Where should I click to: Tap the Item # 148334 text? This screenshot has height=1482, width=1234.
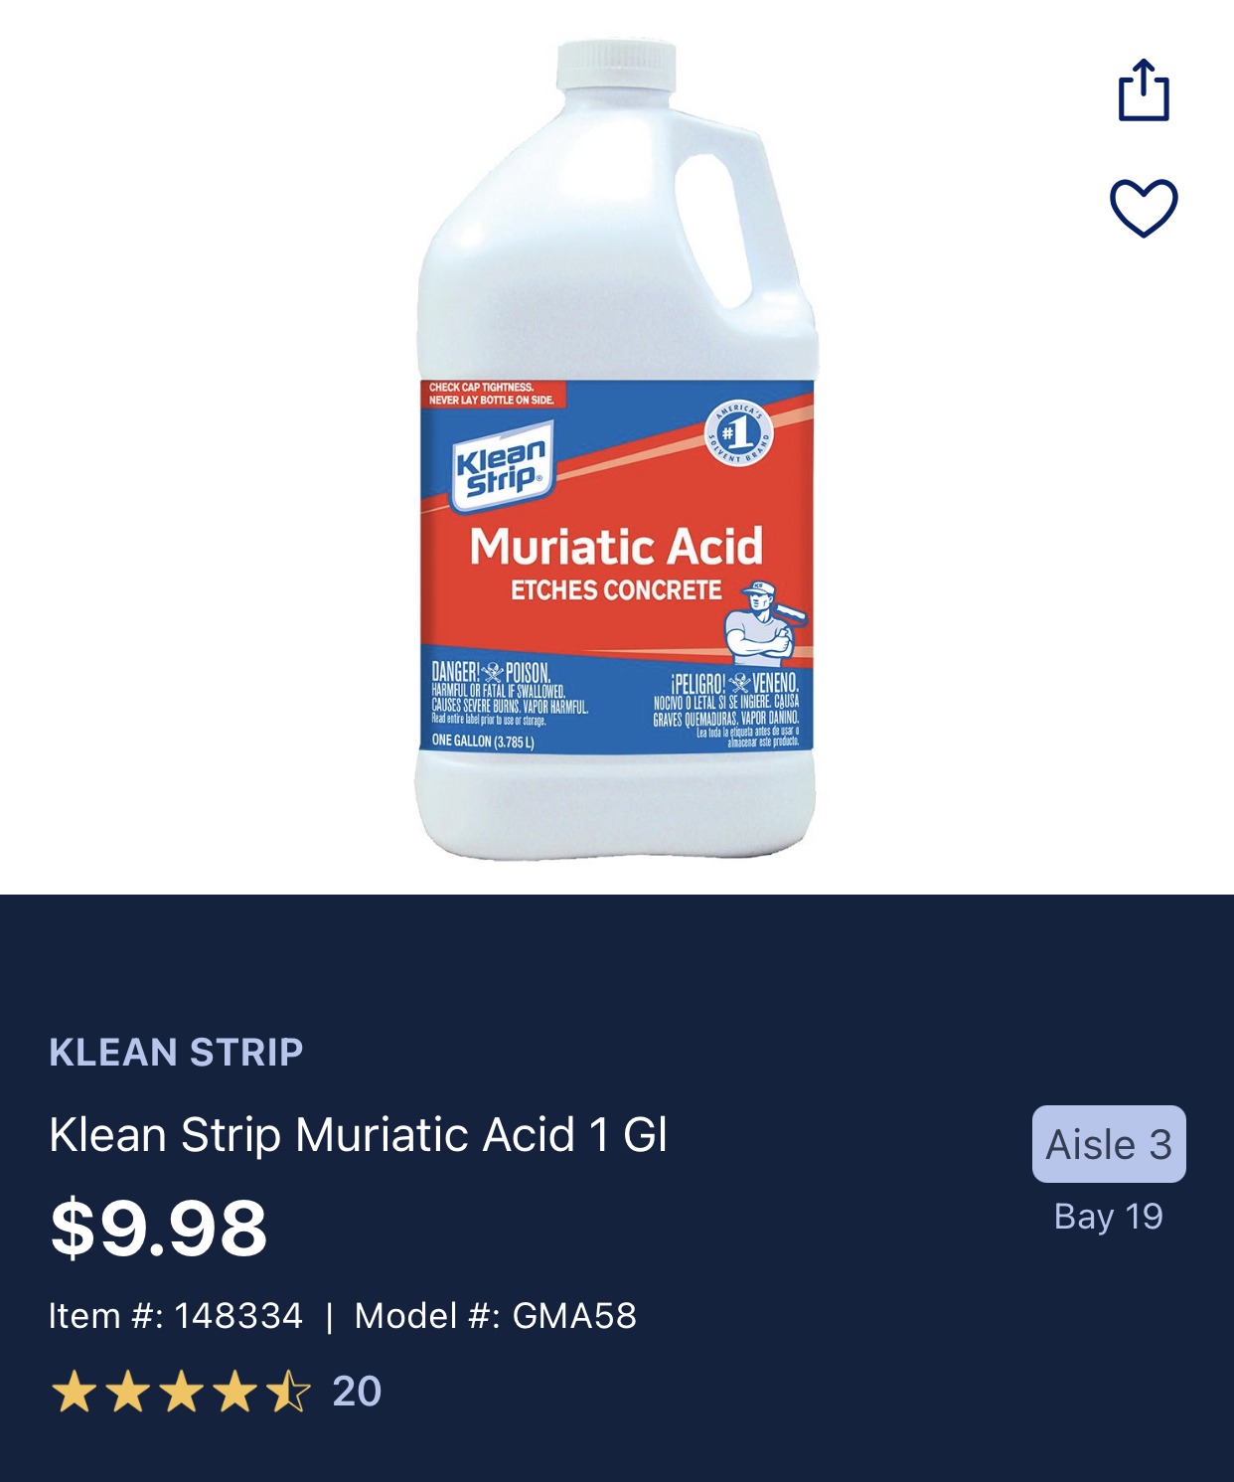[x=176, y=1316]
